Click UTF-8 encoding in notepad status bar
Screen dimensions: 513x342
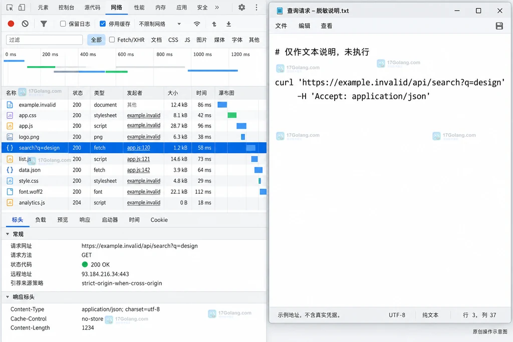(x=397, y=315)
